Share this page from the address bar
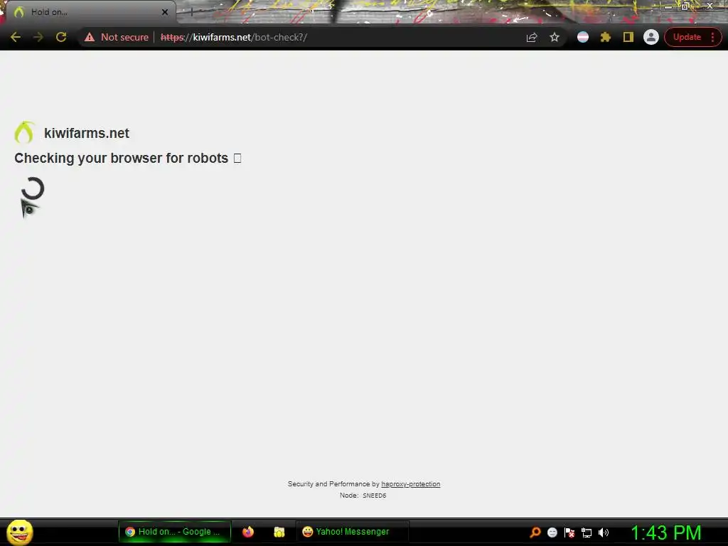 tap(532, 37)
